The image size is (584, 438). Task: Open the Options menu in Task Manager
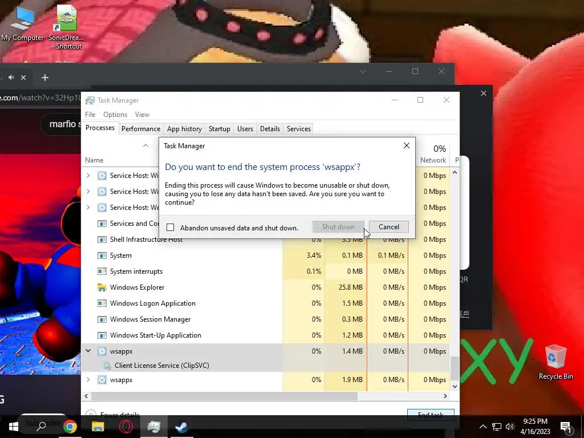tap(115, 114)
